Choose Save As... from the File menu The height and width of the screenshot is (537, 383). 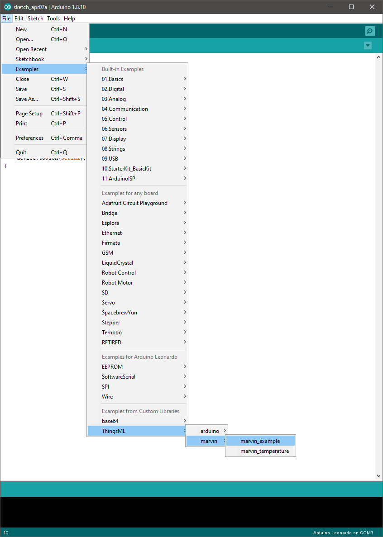click(45, 99)
